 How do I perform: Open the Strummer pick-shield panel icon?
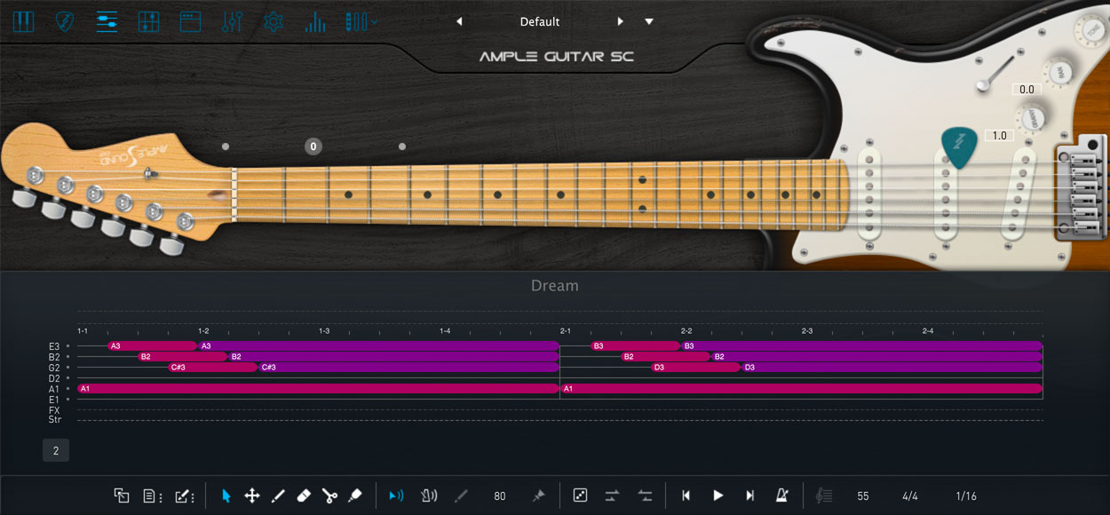point(65,21)
